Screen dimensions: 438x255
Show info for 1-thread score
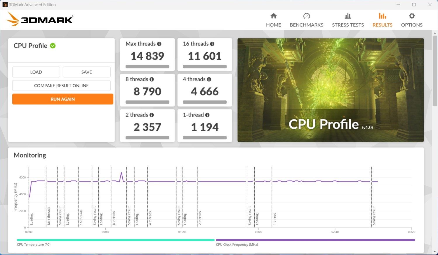[207, 115]
